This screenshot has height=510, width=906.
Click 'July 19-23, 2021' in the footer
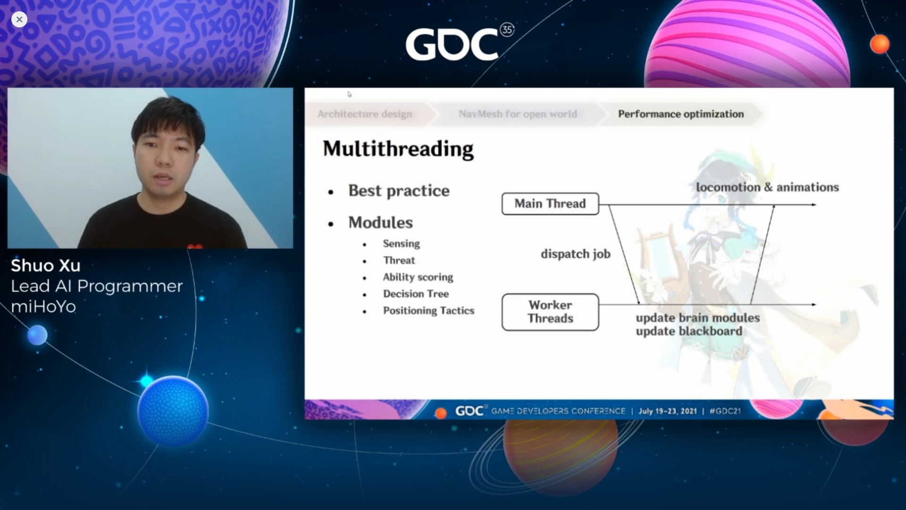[668, 411]
